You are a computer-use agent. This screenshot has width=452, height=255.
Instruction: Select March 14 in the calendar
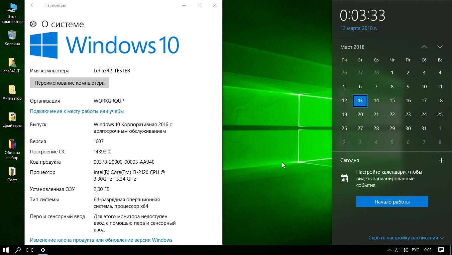click(x=376, y=101)
